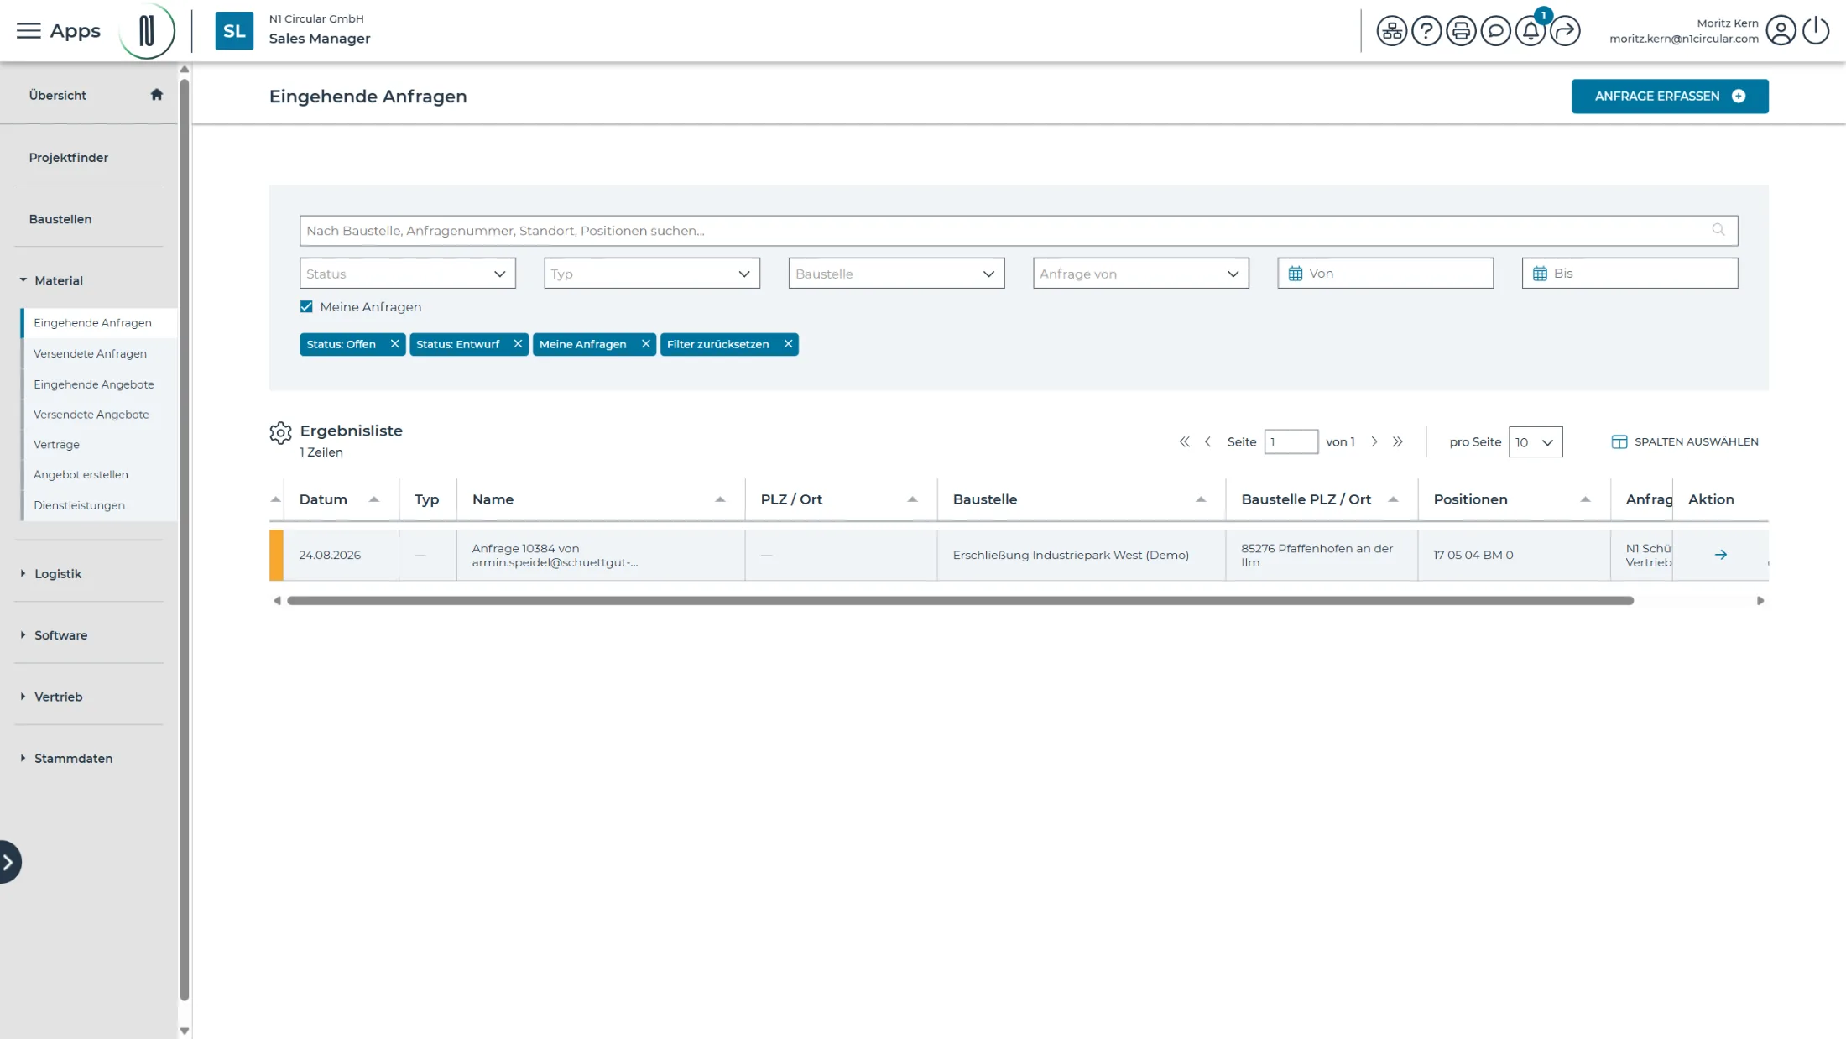Expand the side panel with the black arrow tab
This screenshot has width=1846, height=1039.
9,862
